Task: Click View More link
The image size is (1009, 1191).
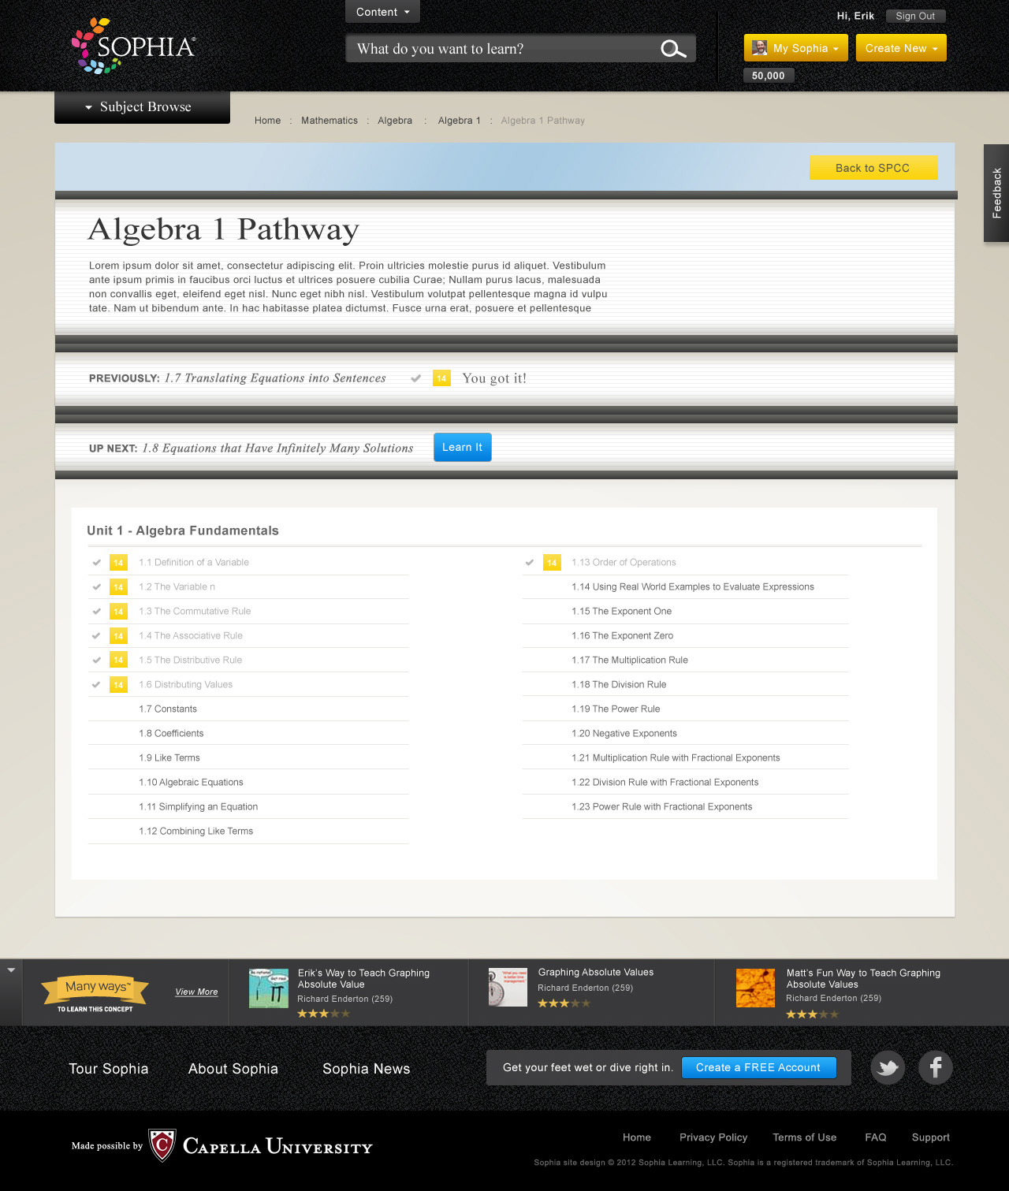Action: click(x=196, y=992)
